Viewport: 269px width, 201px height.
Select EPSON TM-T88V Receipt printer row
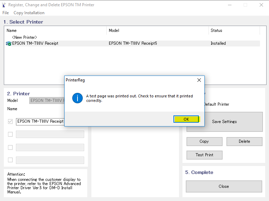click(x=133, y=43)
